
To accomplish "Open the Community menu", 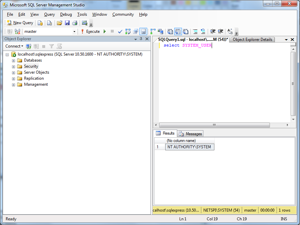I will pyautogui.click(x=123, y=14).
